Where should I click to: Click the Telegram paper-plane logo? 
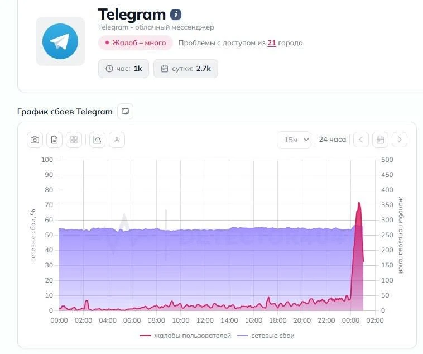pyautogui.click(x=60, y=41)
